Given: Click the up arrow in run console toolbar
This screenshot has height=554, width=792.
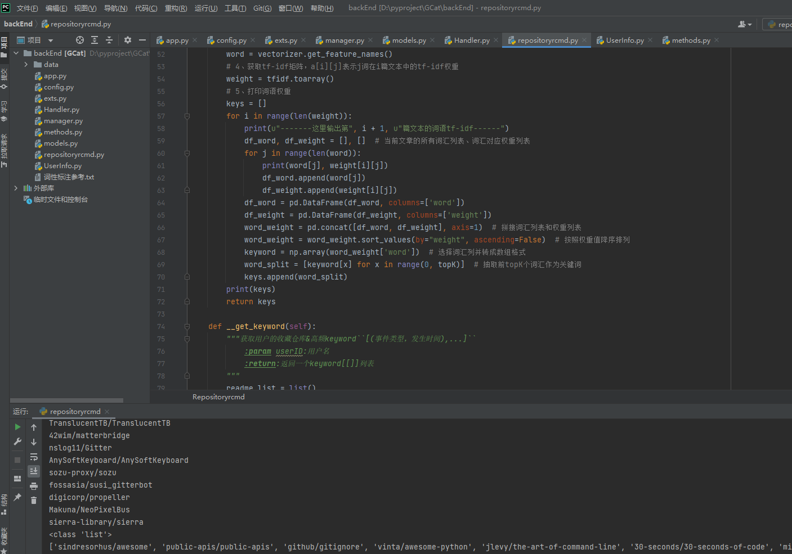Looking at the screenshot, I should pos(34,427).
